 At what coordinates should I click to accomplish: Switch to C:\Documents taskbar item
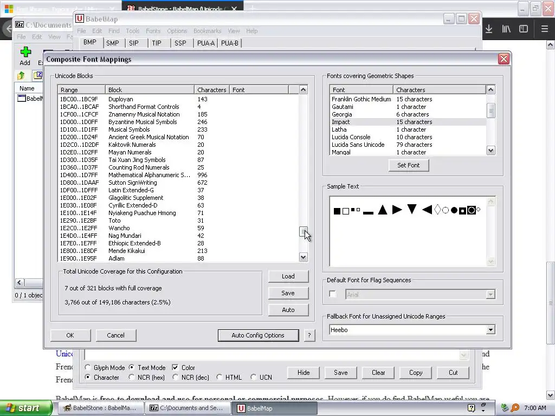point(187,408)
